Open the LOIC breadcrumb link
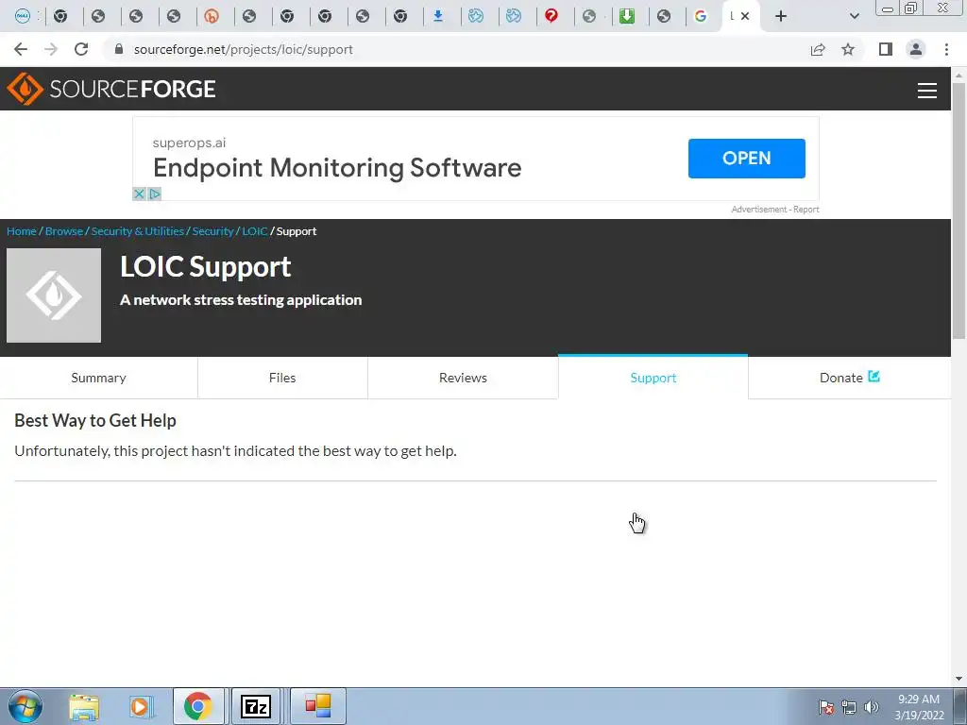 [255, 231]
